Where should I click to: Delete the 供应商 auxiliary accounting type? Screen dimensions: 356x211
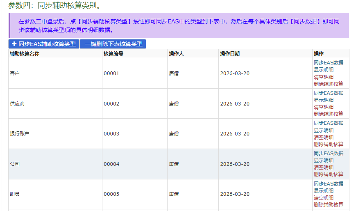pyautogui.click(x=328, y=114)
